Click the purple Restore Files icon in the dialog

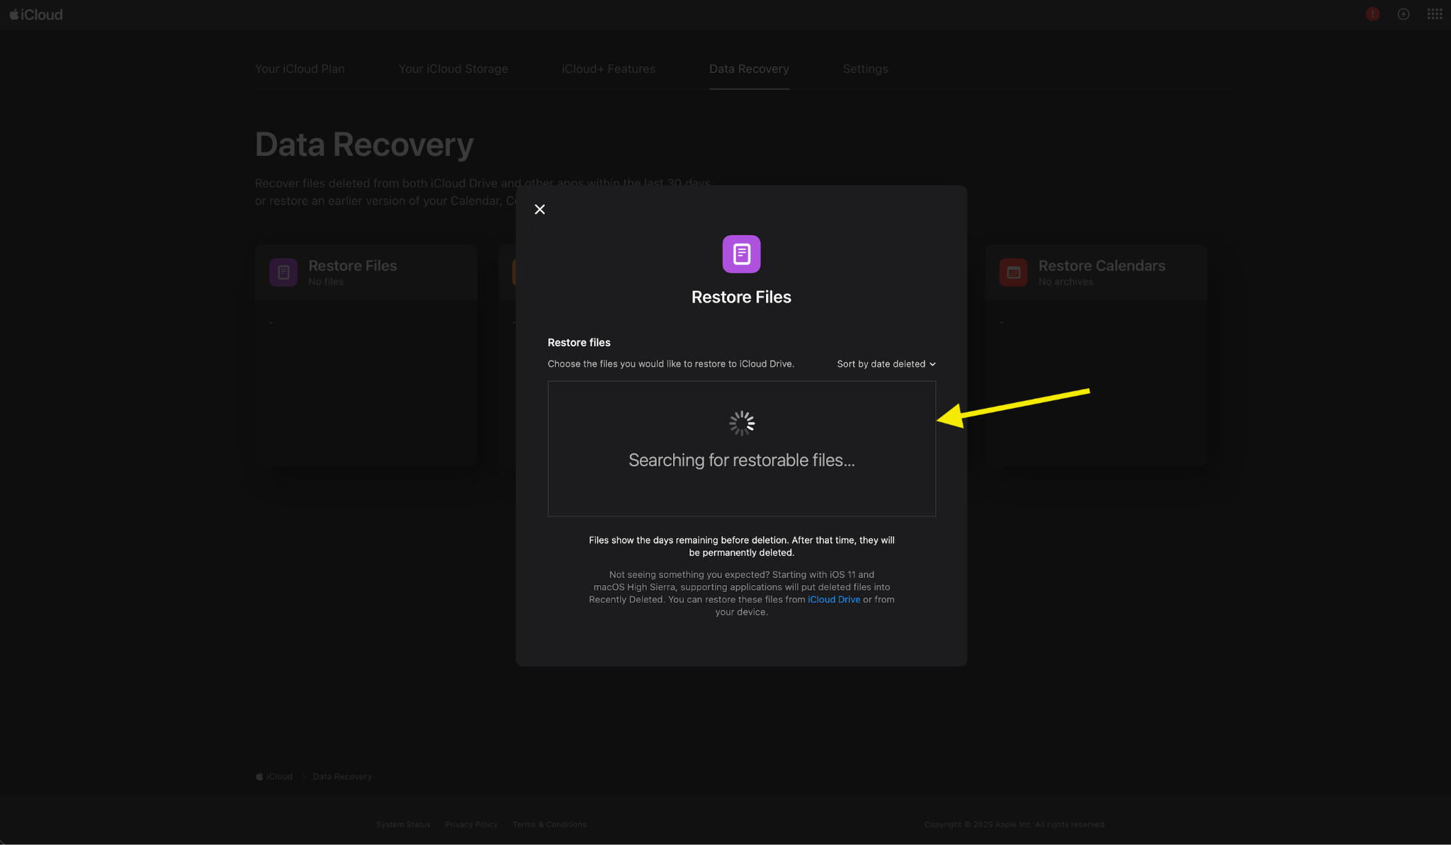click(740, 253)
